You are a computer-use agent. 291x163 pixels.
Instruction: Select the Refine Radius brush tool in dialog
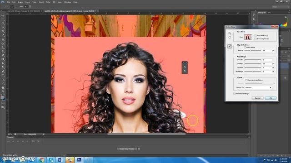[x=230, y=46]
